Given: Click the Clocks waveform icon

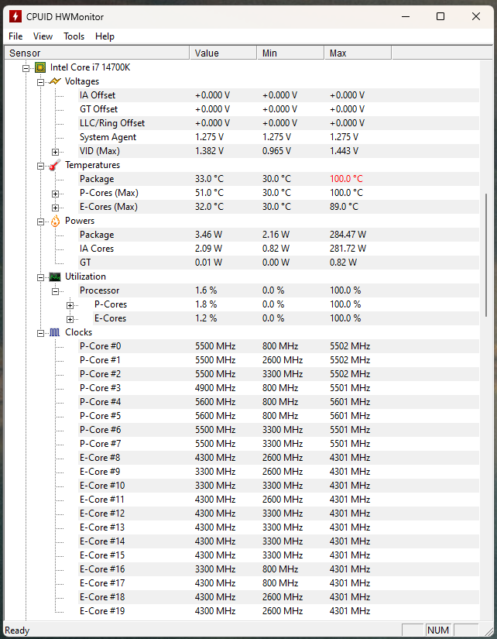Looking at the screenshot, I should tap(54, 332).
